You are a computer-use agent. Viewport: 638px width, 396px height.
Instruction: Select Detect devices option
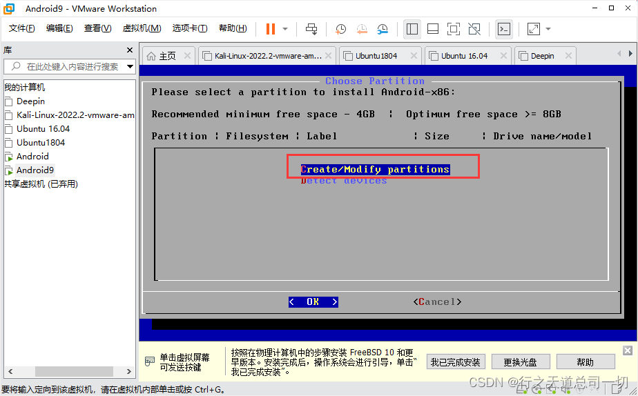tap(344, 181)
